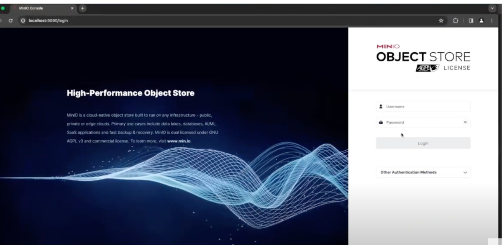This screenshot has height=251, width=502.
Task: Focus the Username input field
Action: (426, 107)
